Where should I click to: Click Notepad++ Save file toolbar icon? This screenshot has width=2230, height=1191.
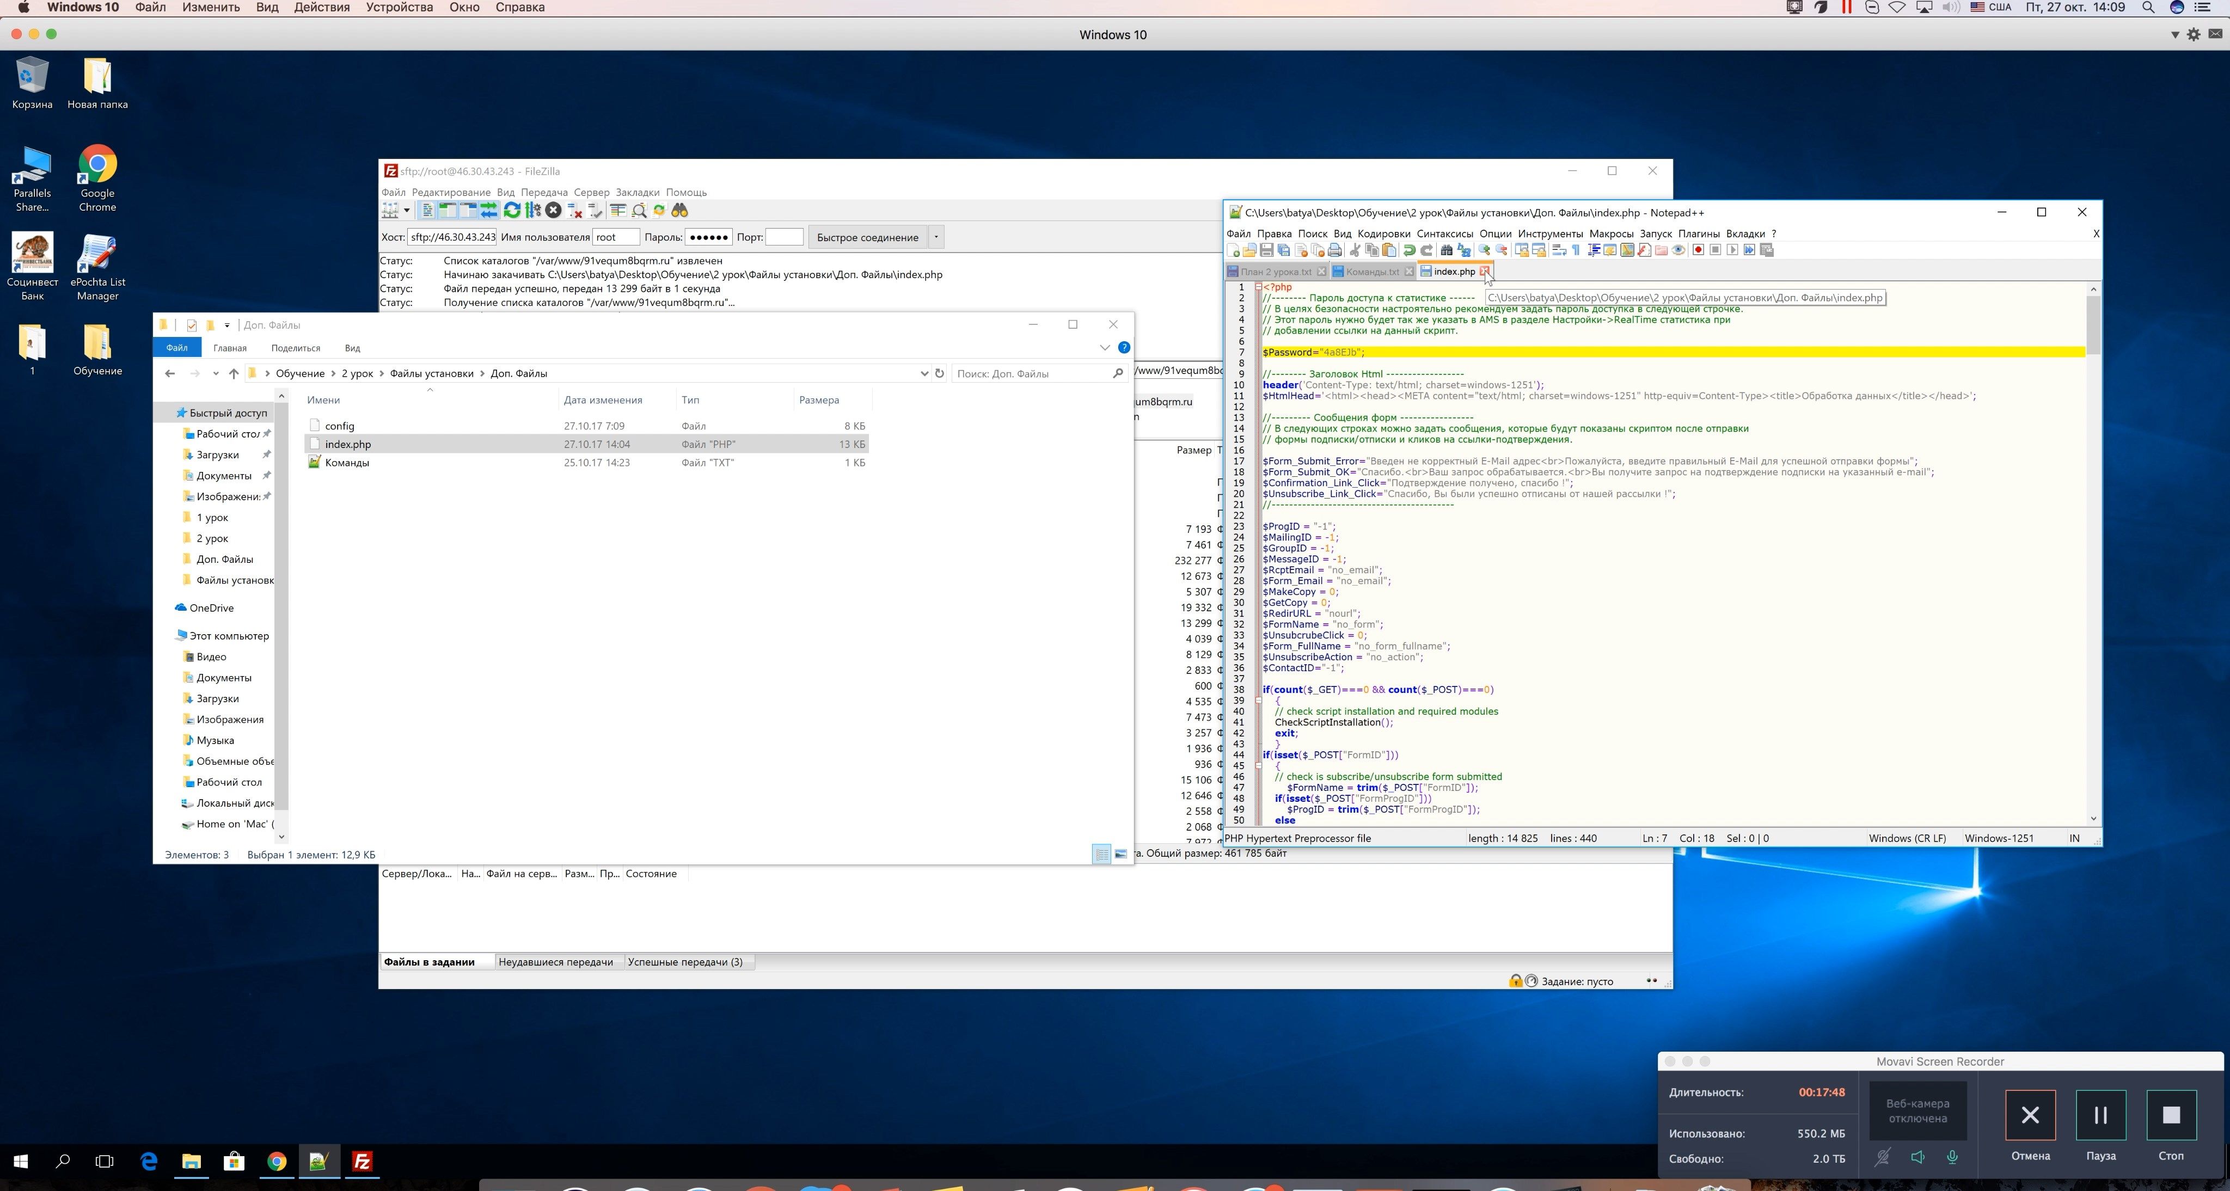(1266, 251)
